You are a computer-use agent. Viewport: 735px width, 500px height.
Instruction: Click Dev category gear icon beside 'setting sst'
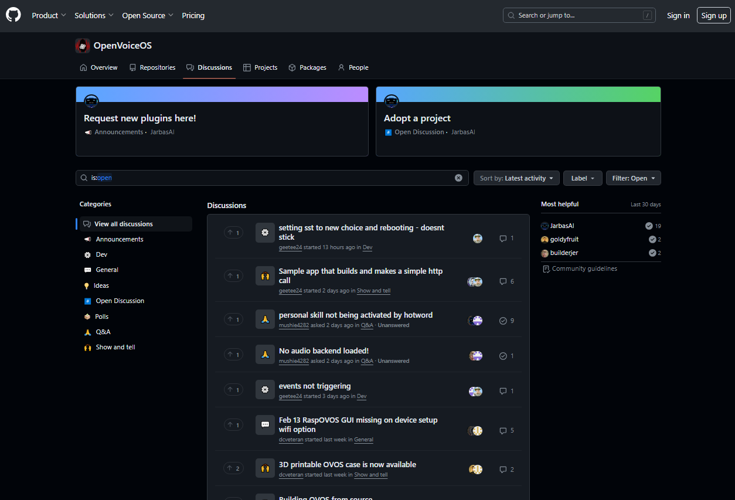pos(265,233)
